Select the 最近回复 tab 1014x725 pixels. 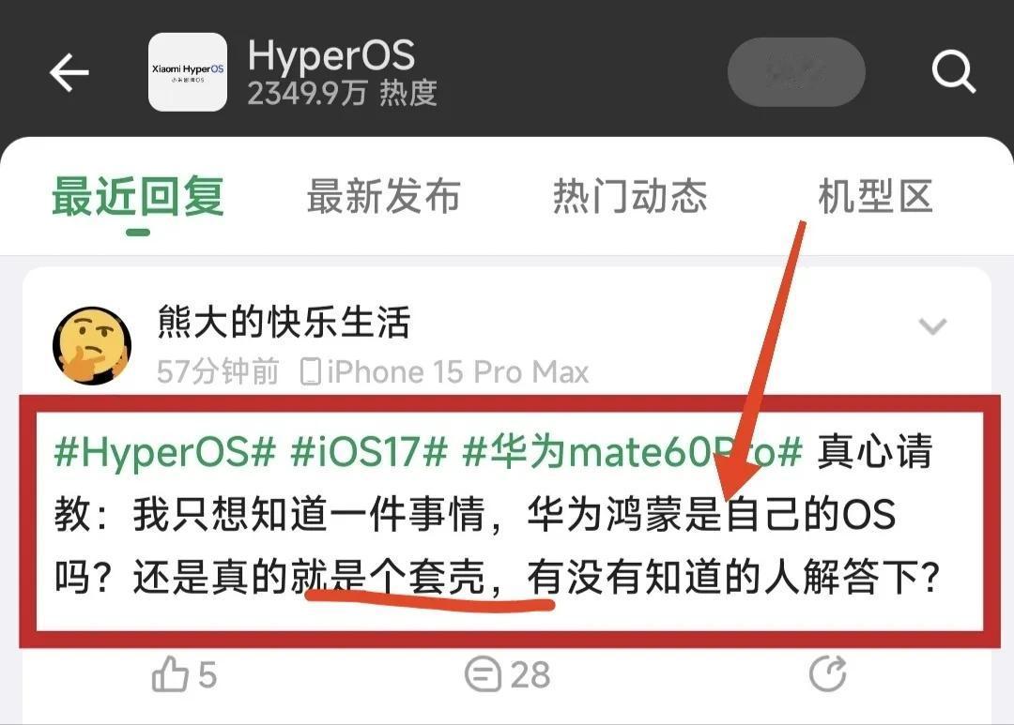[138, 196]
